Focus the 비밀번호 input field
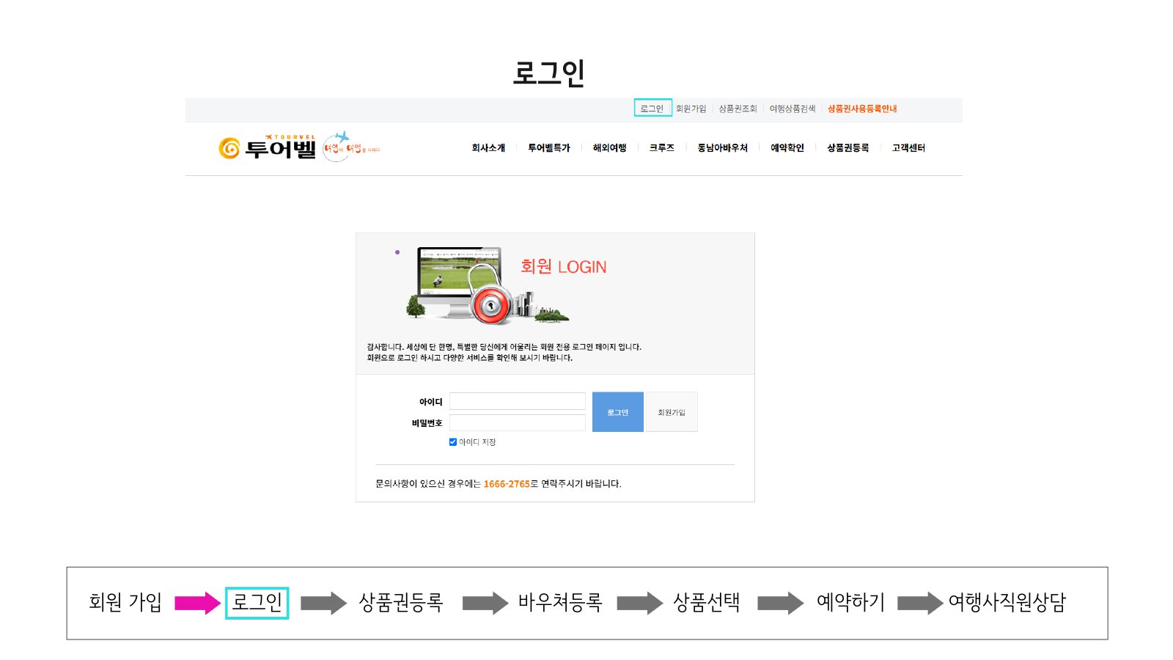 point(518,422)
